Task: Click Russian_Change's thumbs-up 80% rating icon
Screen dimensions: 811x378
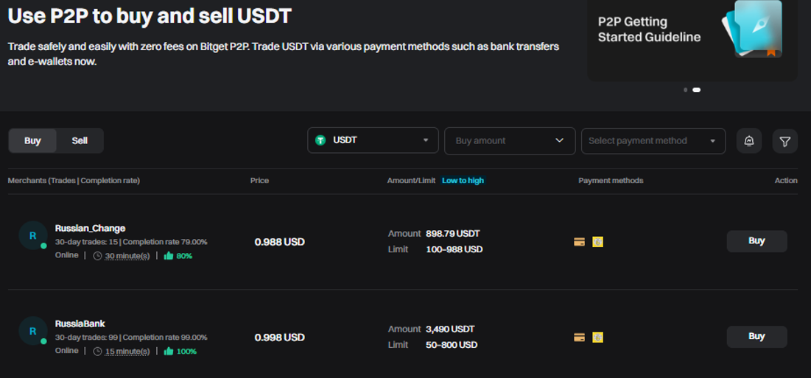Action: tap(169, 256)
